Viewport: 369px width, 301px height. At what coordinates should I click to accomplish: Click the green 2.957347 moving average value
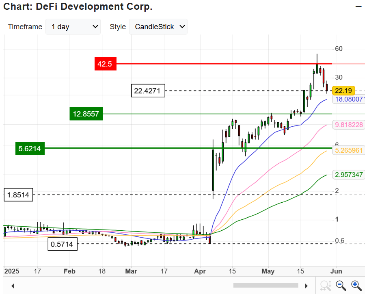pos(349,175)
